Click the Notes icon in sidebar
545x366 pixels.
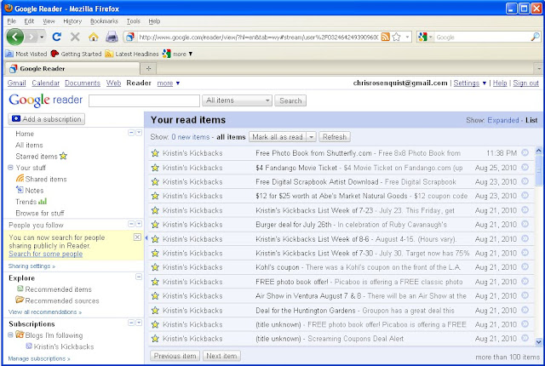(x=20, y=190)
